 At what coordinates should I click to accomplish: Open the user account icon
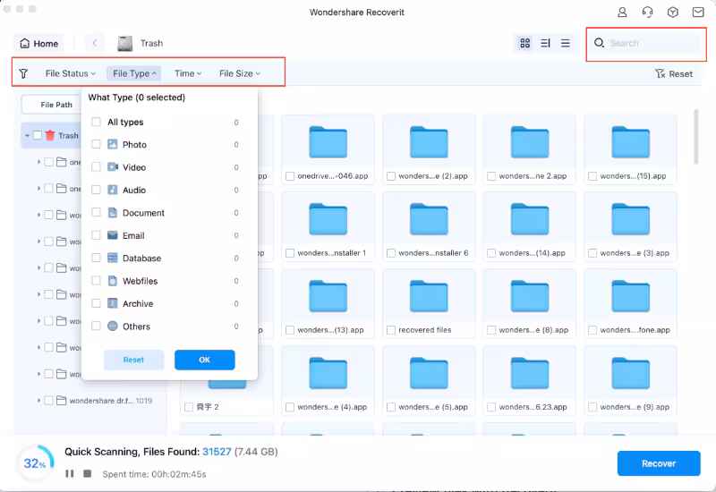click(622, 13)
